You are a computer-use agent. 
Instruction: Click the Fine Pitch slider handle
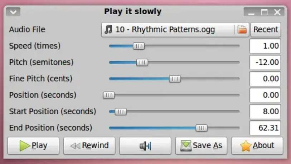(x=175, y=79)
